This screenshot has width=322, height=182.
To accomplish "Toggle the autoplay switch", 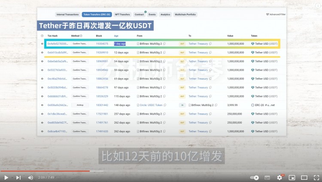I will pos(255,177).
